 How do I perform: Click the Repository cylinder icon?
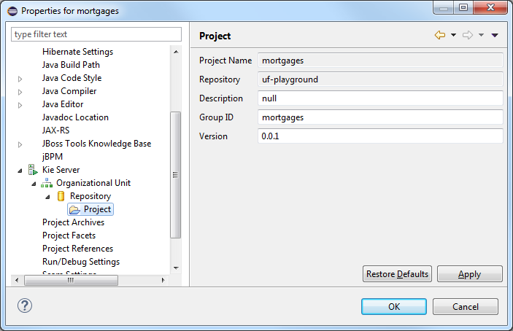click(x=61, y=196)
